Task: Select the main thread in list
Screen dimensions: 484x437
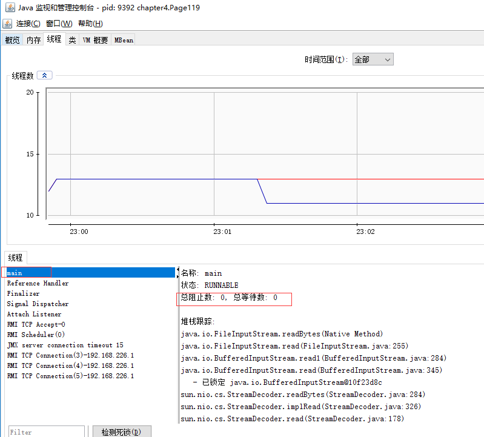Action: pos(91,273)
